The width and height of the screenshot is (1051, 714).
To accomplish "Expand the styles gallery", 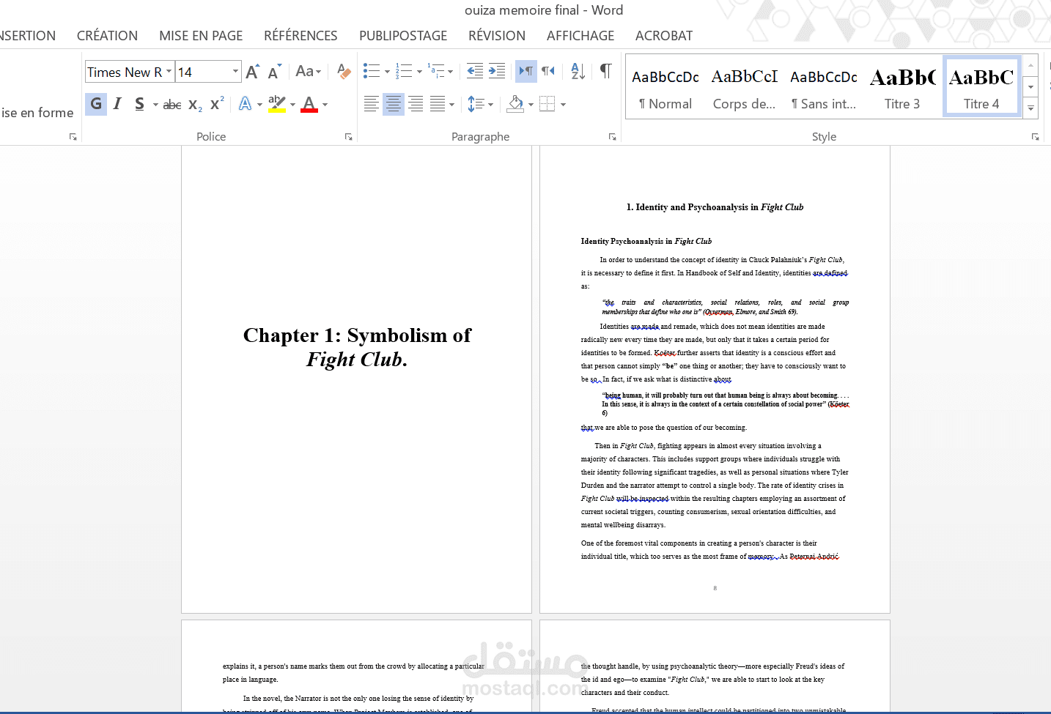I will (x=1030, y=108).
